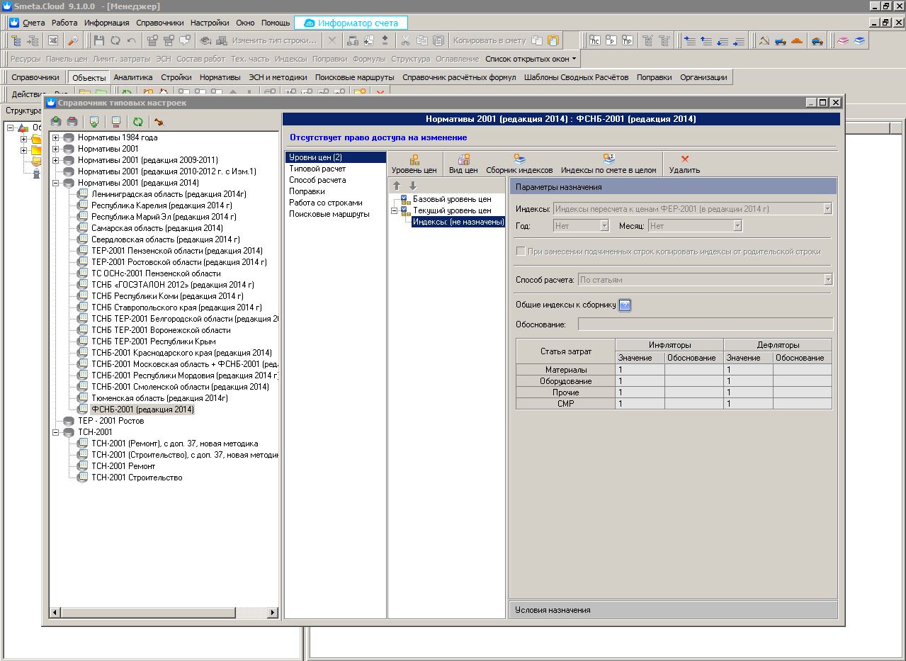Click the 'Уровень цен' toolbar icon

pyautogui.click(x=414, y=160)
